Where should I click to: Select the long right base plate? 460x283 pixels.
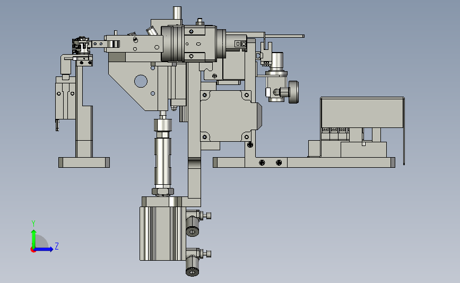(x=303, y=162)
